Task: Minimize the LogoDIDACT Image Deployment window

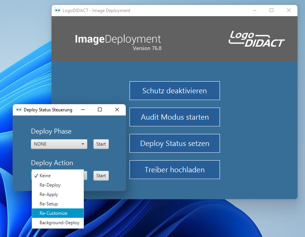Action: tap(255, 10)
